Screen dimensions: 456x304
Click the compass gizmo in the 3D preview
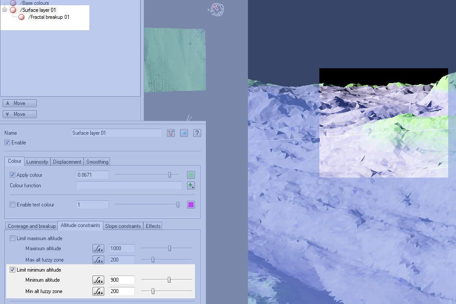click(x=217, y=10)
